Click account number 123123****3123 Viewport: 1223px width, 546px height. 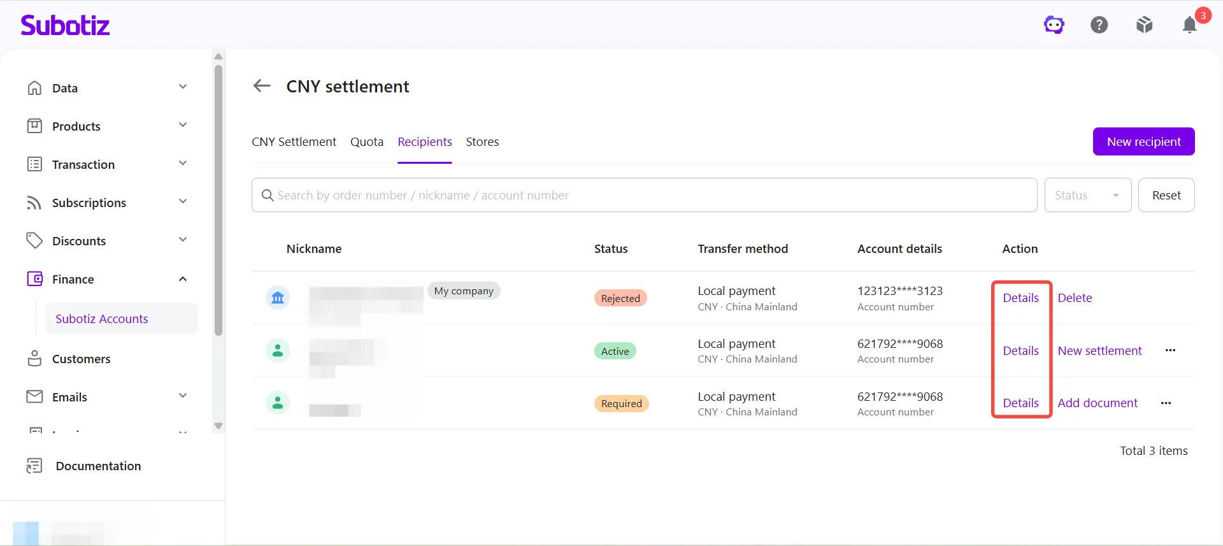point(899,291)
